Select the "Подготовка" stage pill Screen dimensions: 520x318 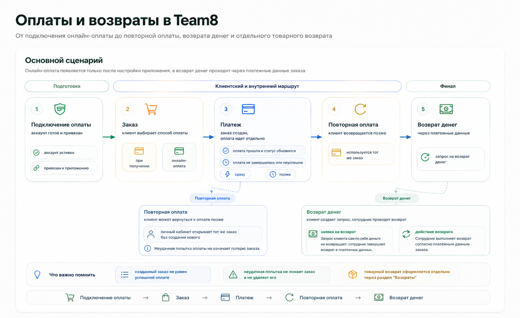pyautogui.click(x=67, y=86)
